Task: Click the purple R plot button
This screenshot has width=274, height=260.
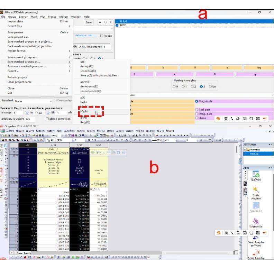Action: pos(214,73)
